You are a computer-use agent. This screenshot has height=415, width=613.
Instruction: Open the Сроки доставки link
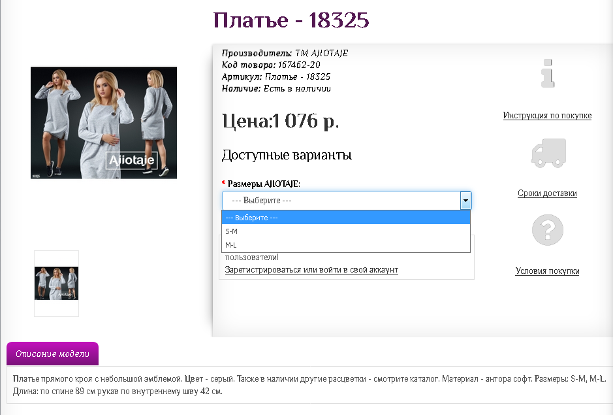[x=547, y=193]
